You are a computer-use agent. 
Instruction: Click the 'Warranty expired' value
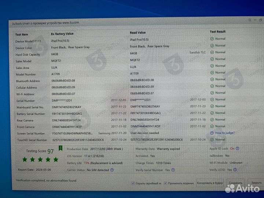(x=168, y=149)
